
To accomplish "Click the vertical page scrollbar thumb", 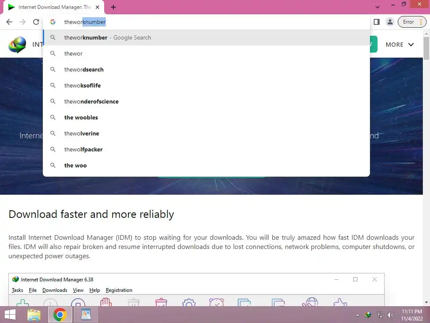I will [426, 48].
